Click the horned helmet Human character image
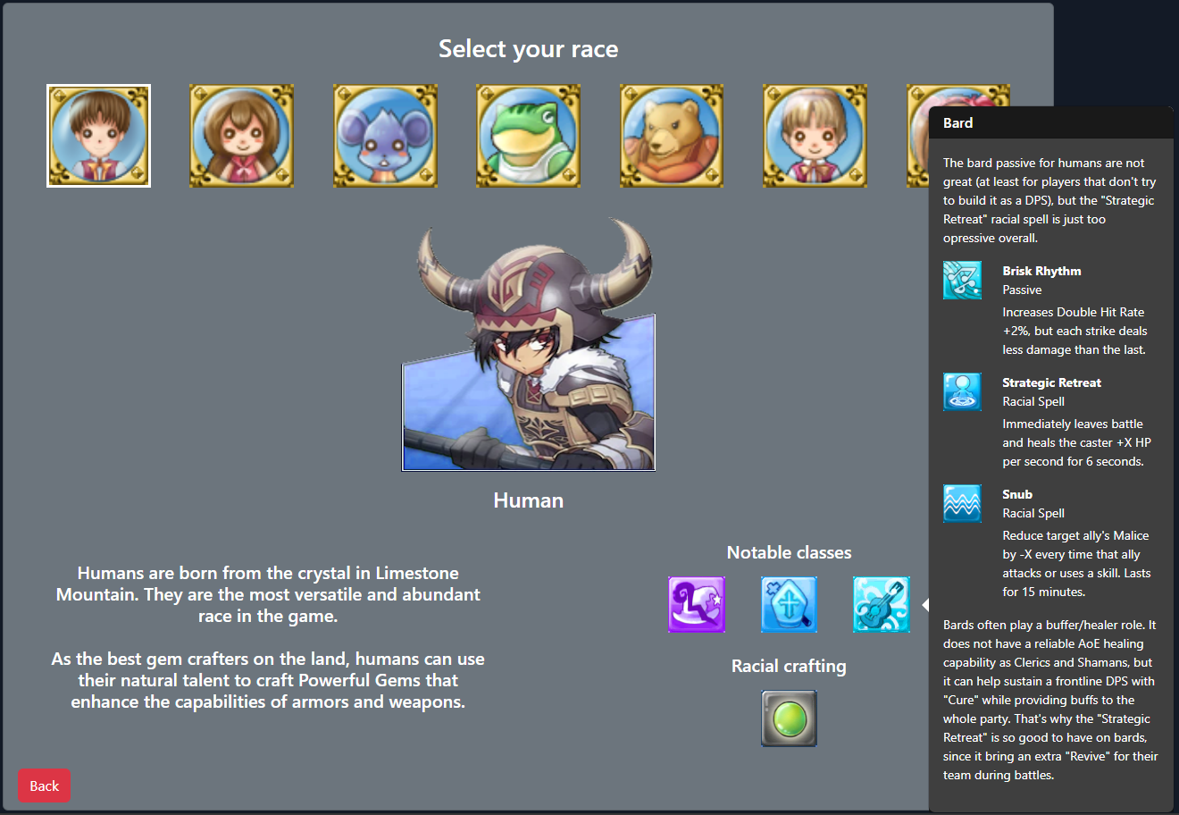The height and width of the screenshot is (815, 1179). click(x=529, y=346)
